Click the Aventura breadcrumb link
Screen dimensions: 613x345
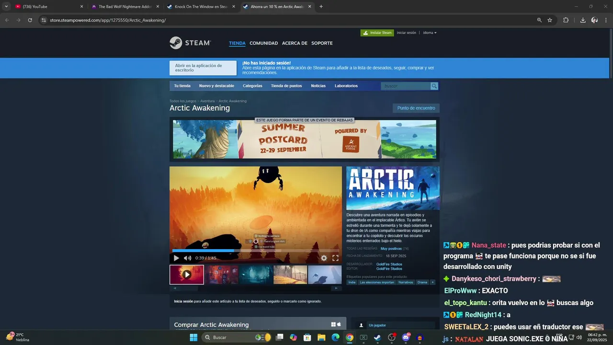point(207,101)
